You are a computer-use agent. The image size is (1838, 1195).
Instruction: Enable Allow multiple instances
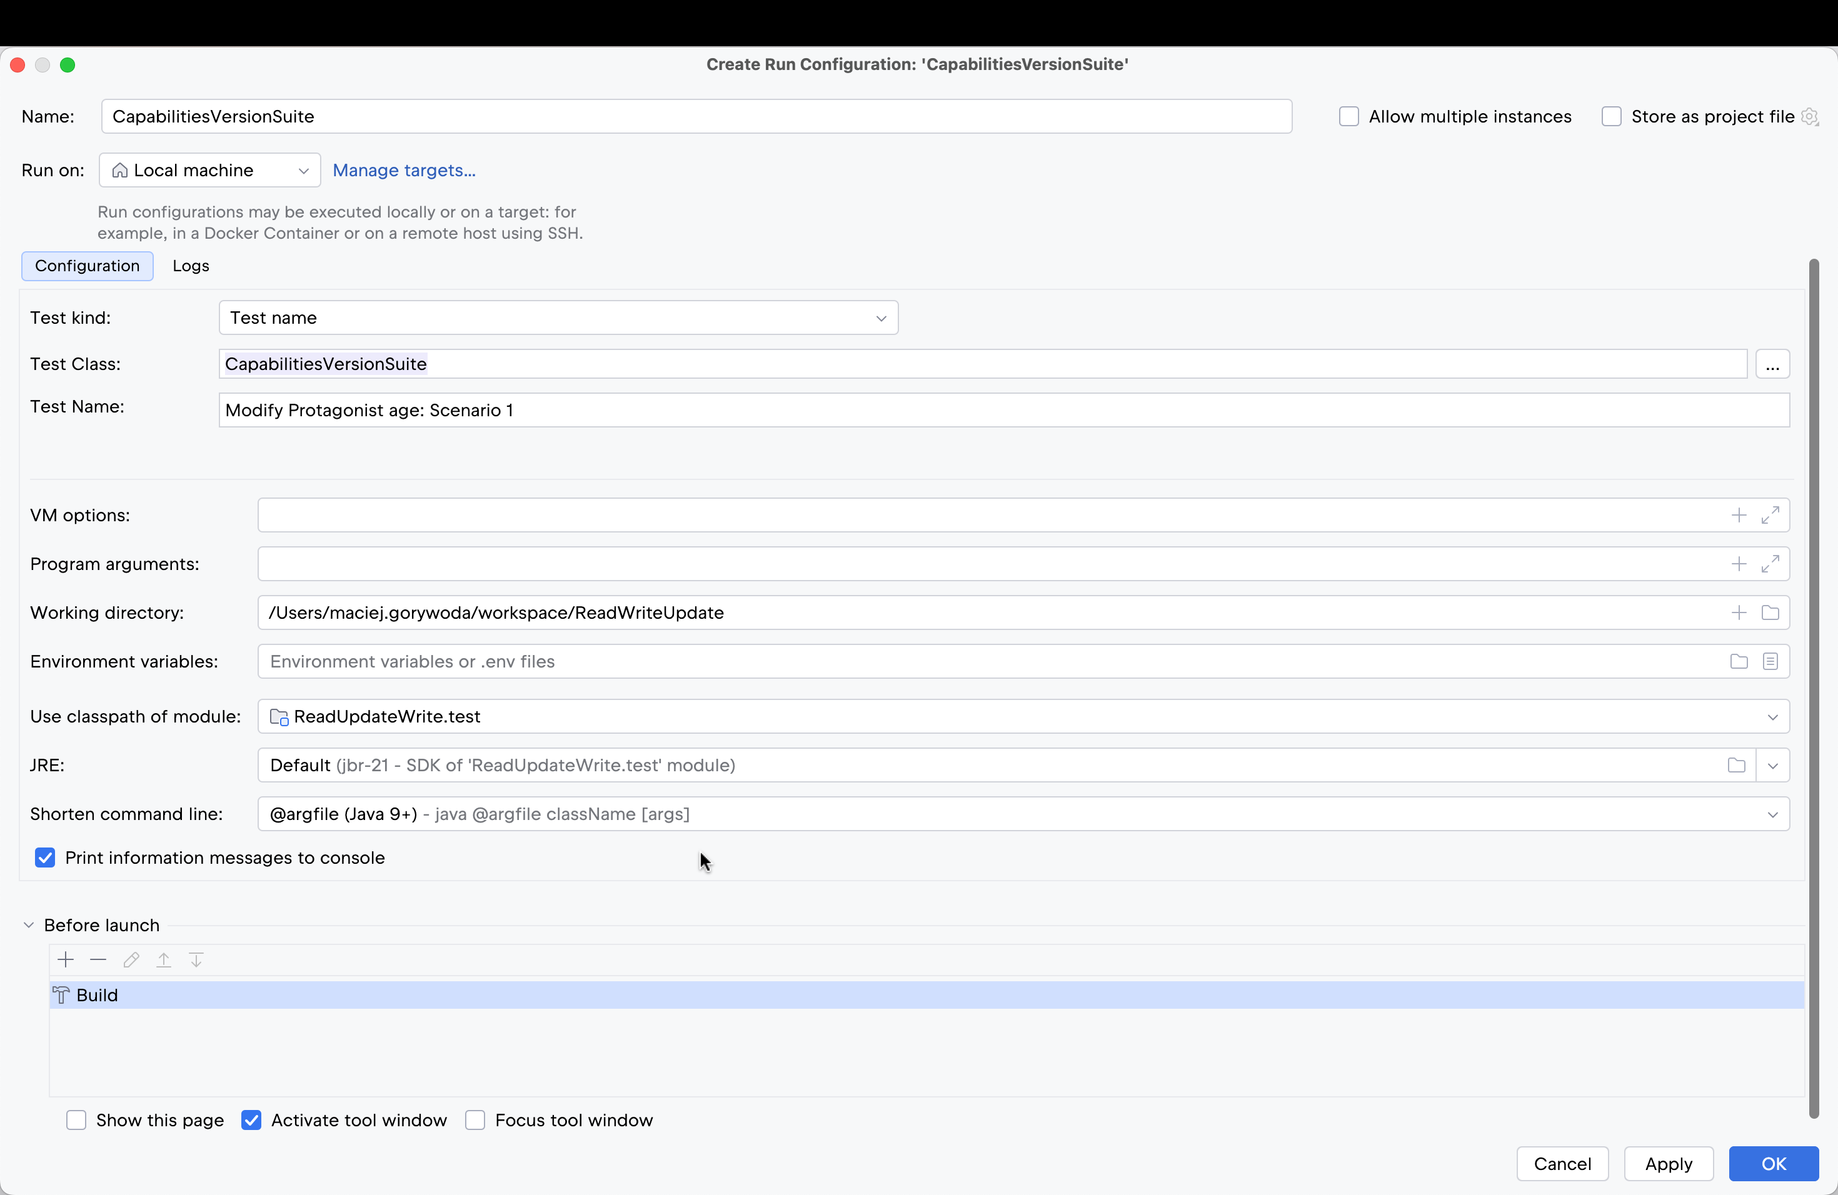[x=1348, y=117]
